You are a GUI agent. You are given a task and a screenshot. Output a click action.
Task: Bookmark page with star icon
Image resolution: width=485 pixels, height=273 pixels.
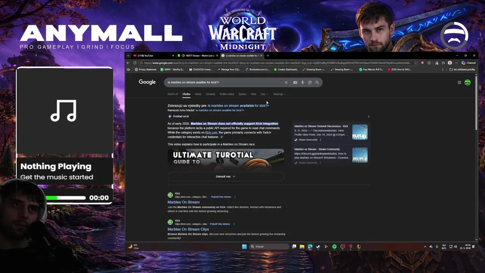(x=416, y=63)
